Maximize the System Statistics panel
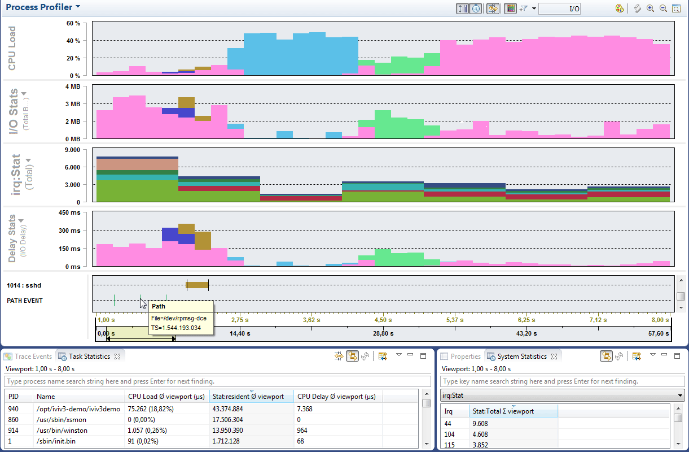This screenshot has width=689, height=452. click(x=677, y=356)
